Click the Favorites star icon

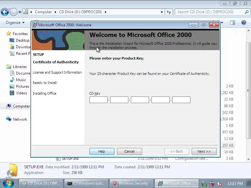(9, 34)
